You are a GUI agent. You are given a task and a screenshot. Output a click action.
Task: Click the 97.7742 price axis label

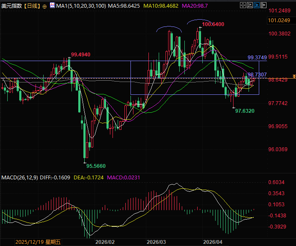[x=278, y=103]
